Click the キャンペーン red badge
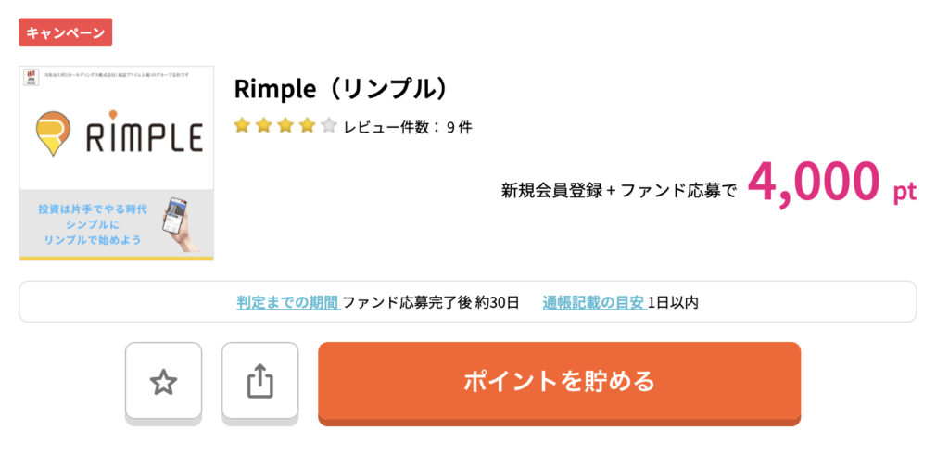 tap(66, 32)
